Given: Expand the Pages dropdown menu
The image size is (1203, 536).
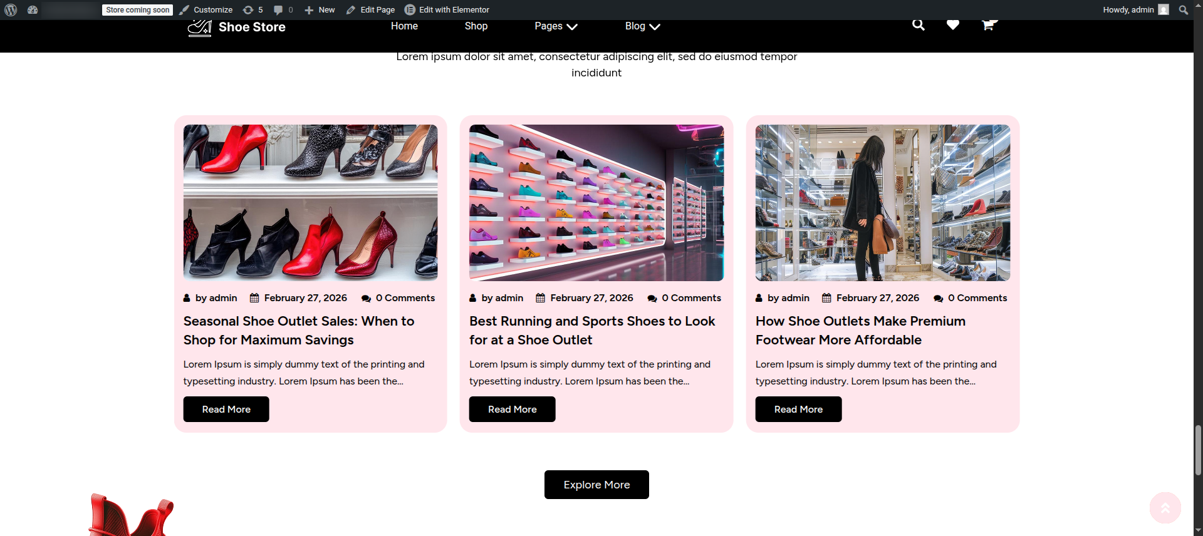Looking at the screenshot, I should (x=556, y=26).
